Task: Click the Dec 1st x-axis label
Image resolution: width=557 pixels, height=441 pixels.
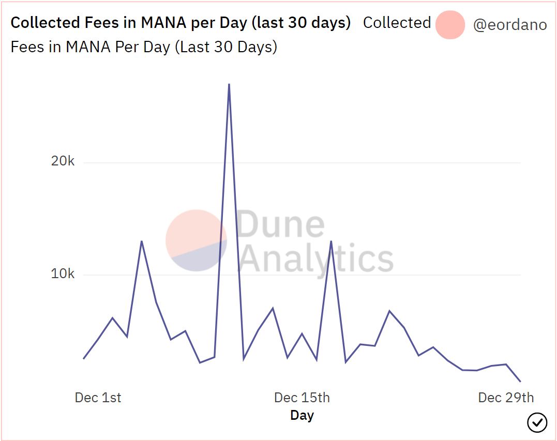Action: tap(98, 398)
